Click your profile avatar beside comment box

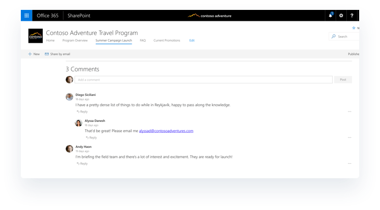tap(69, 80)
